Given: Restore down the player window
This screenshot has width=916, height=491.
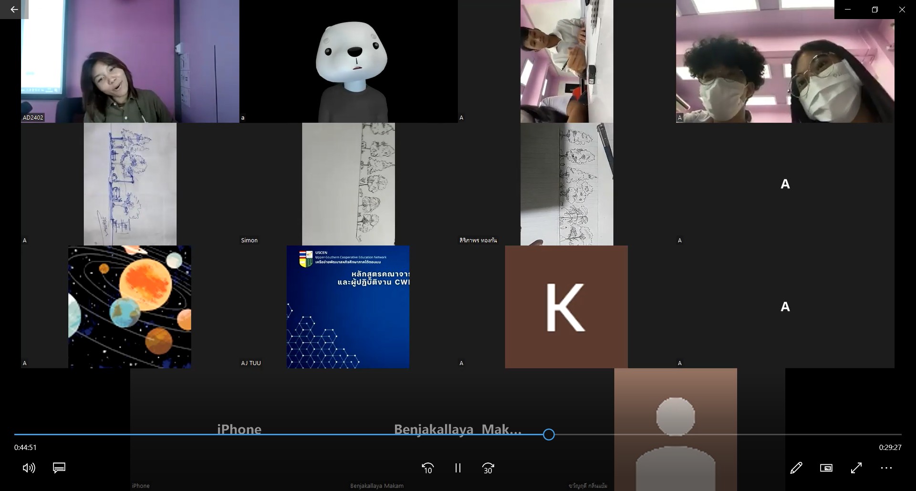Looking at the screenshot, I should (x=874, y=10).
